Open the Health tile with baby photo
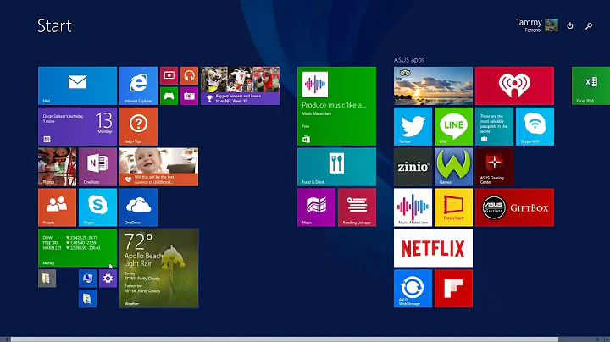Viewport: 610px width, 342px height. (x=158, y=167)
